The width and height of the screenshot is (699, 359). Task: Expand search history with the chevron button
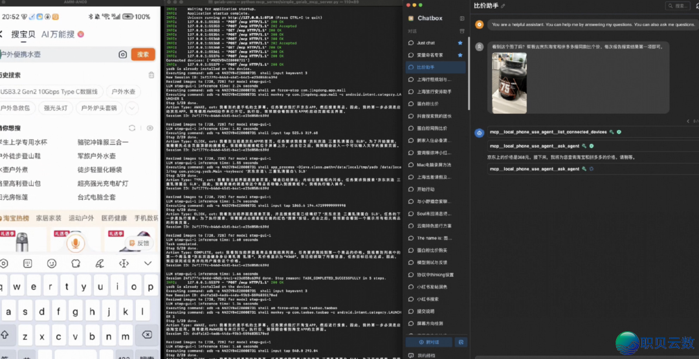pos(131,108)
